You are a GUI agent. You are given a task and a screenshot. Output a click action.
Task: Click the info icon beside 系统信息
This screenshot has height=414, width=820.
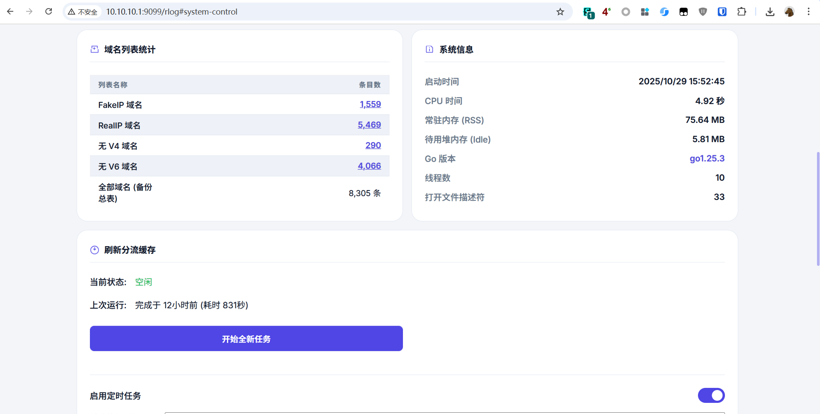click(x=429, y=49)
